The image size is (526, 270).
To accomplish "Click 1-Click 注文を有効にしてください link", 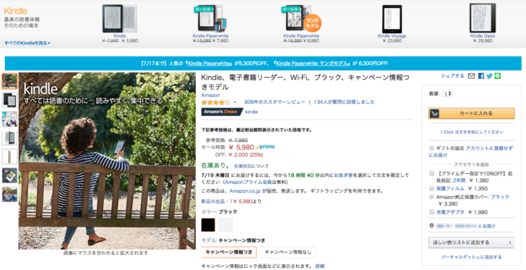I will pyautogui.click(x=471, y=132).
